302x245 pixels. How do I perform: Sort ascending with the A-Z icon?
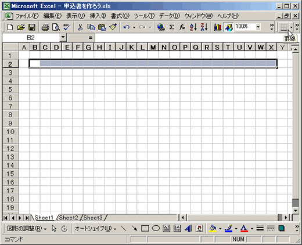click(x=193, y=27)
